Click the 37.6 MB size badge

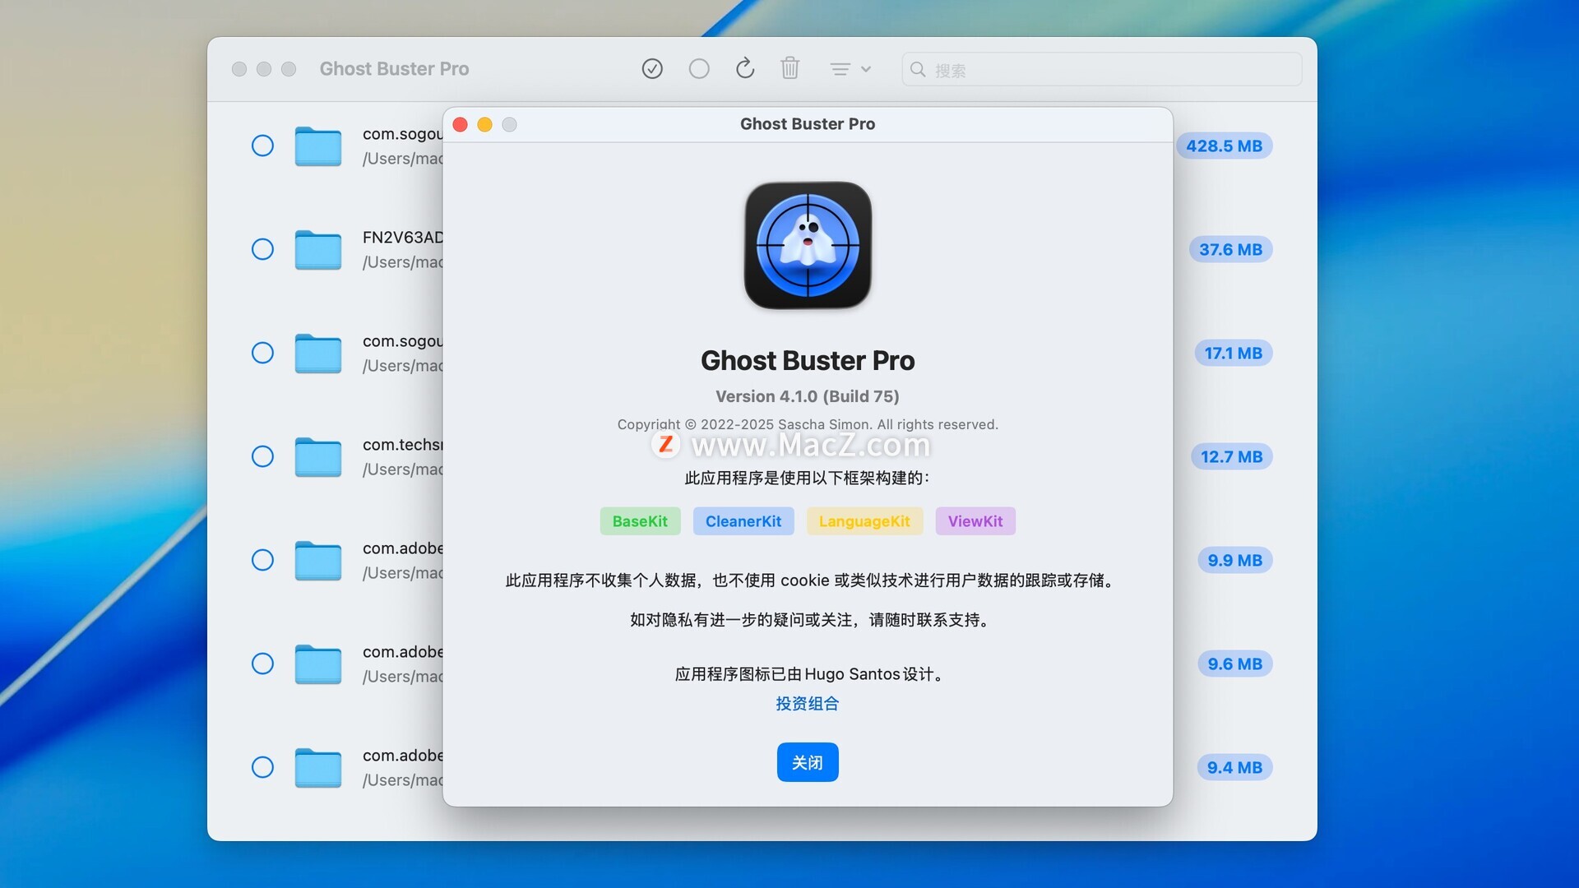1229,250
